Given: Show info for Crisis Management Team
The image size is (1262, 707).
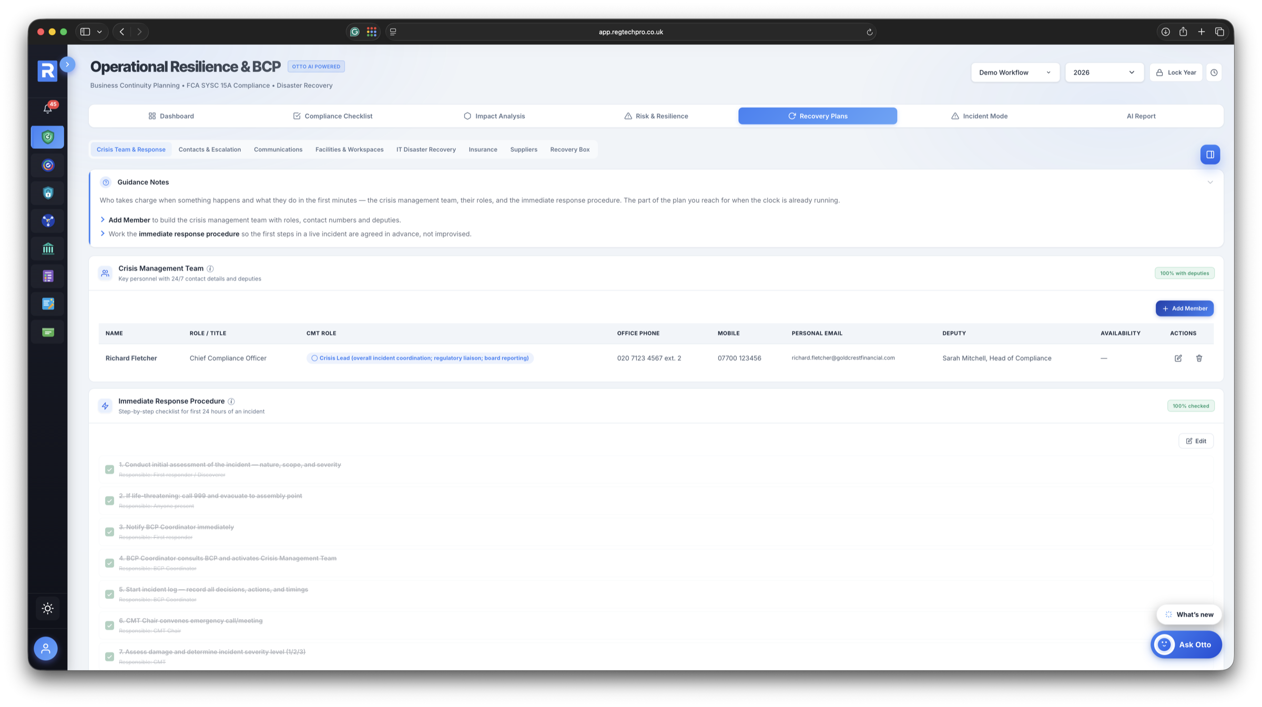Looking at the screenshot, I should point(210,269).
